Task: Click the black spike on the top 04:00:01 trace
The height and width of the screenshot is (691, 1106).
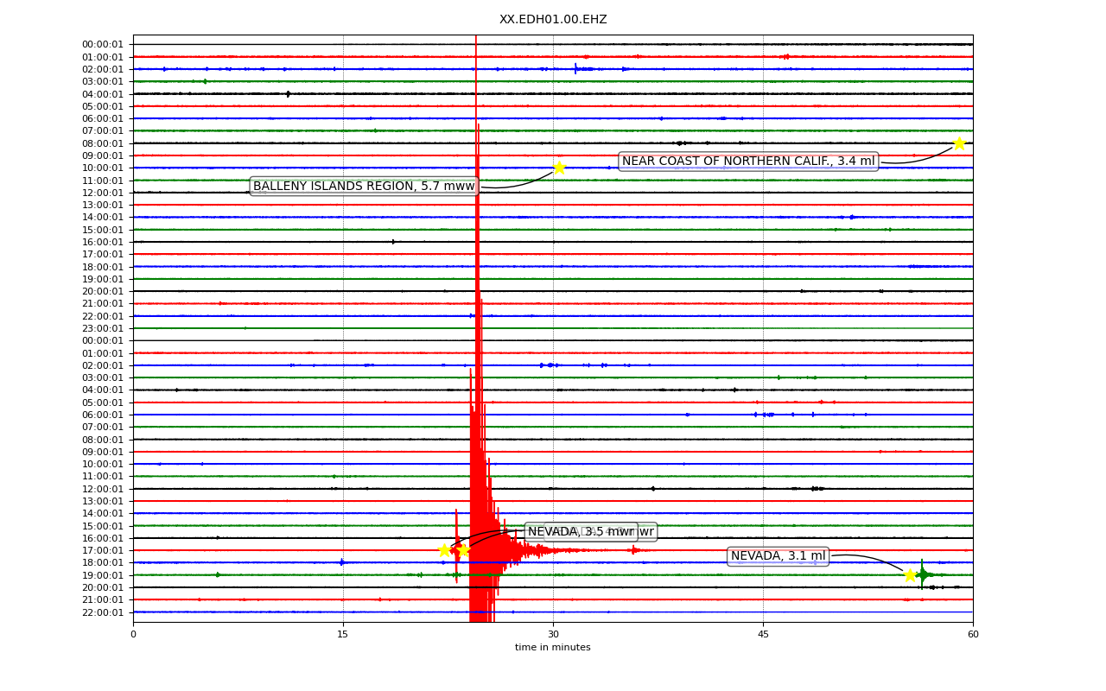Action: [x=288, y=93]
